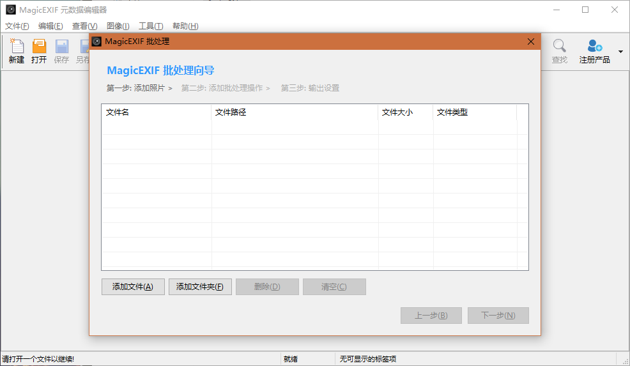The height and width of the screenshot is (366, 630).
Task: Click the 第三步: 输出设置 step label
Action: coord(310,88)
